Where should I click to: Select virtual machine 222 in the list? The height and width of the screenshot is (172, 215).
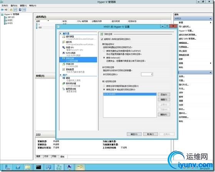[x=40, y=28]
